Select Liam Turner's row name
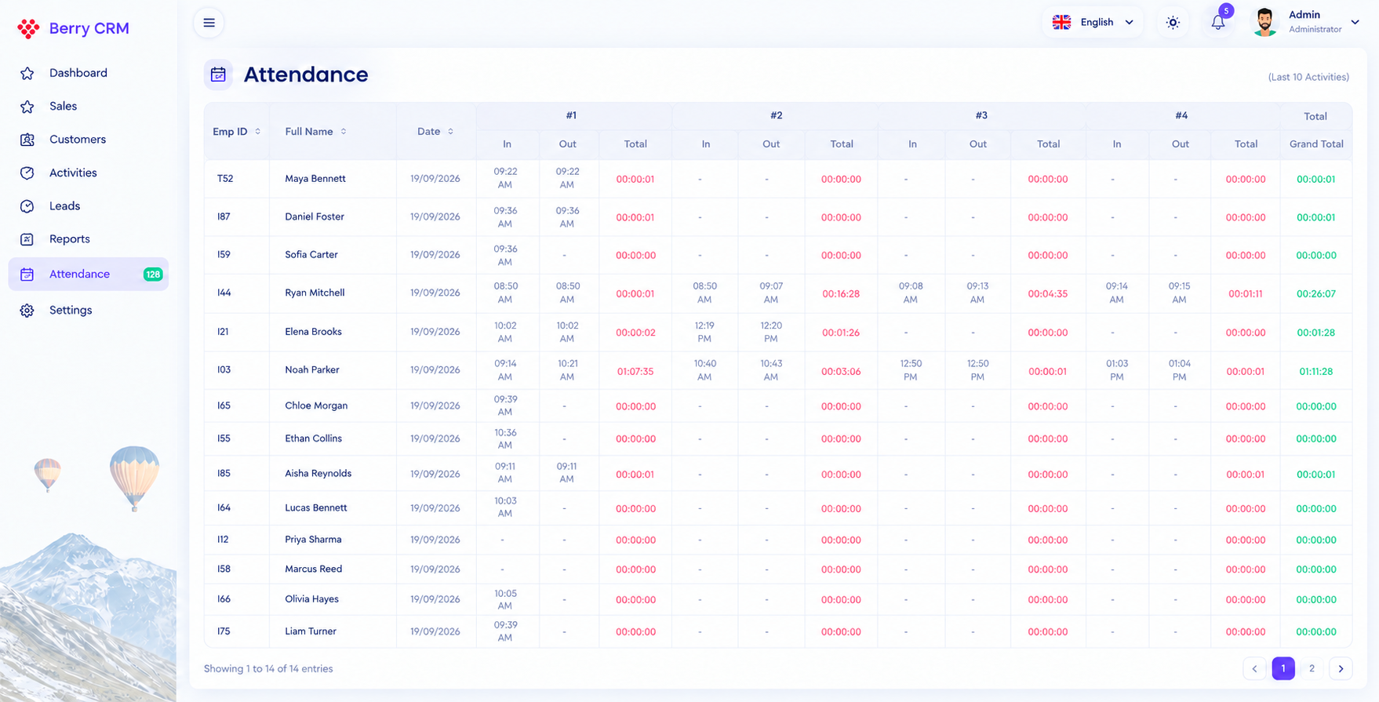Image resolution: width=1379 pixels, height=702 pixels. coord(311,631)
